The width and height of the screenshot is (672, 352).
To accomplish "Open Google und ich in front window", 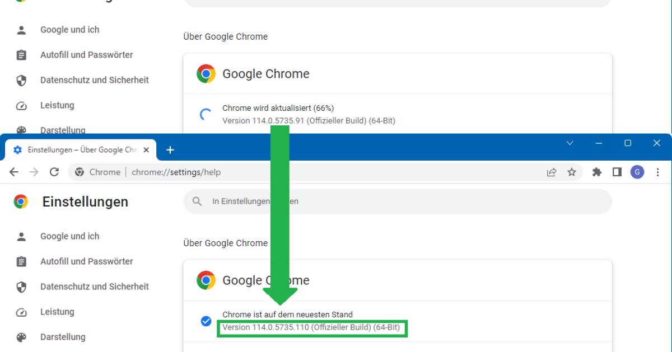I will 70,236.
